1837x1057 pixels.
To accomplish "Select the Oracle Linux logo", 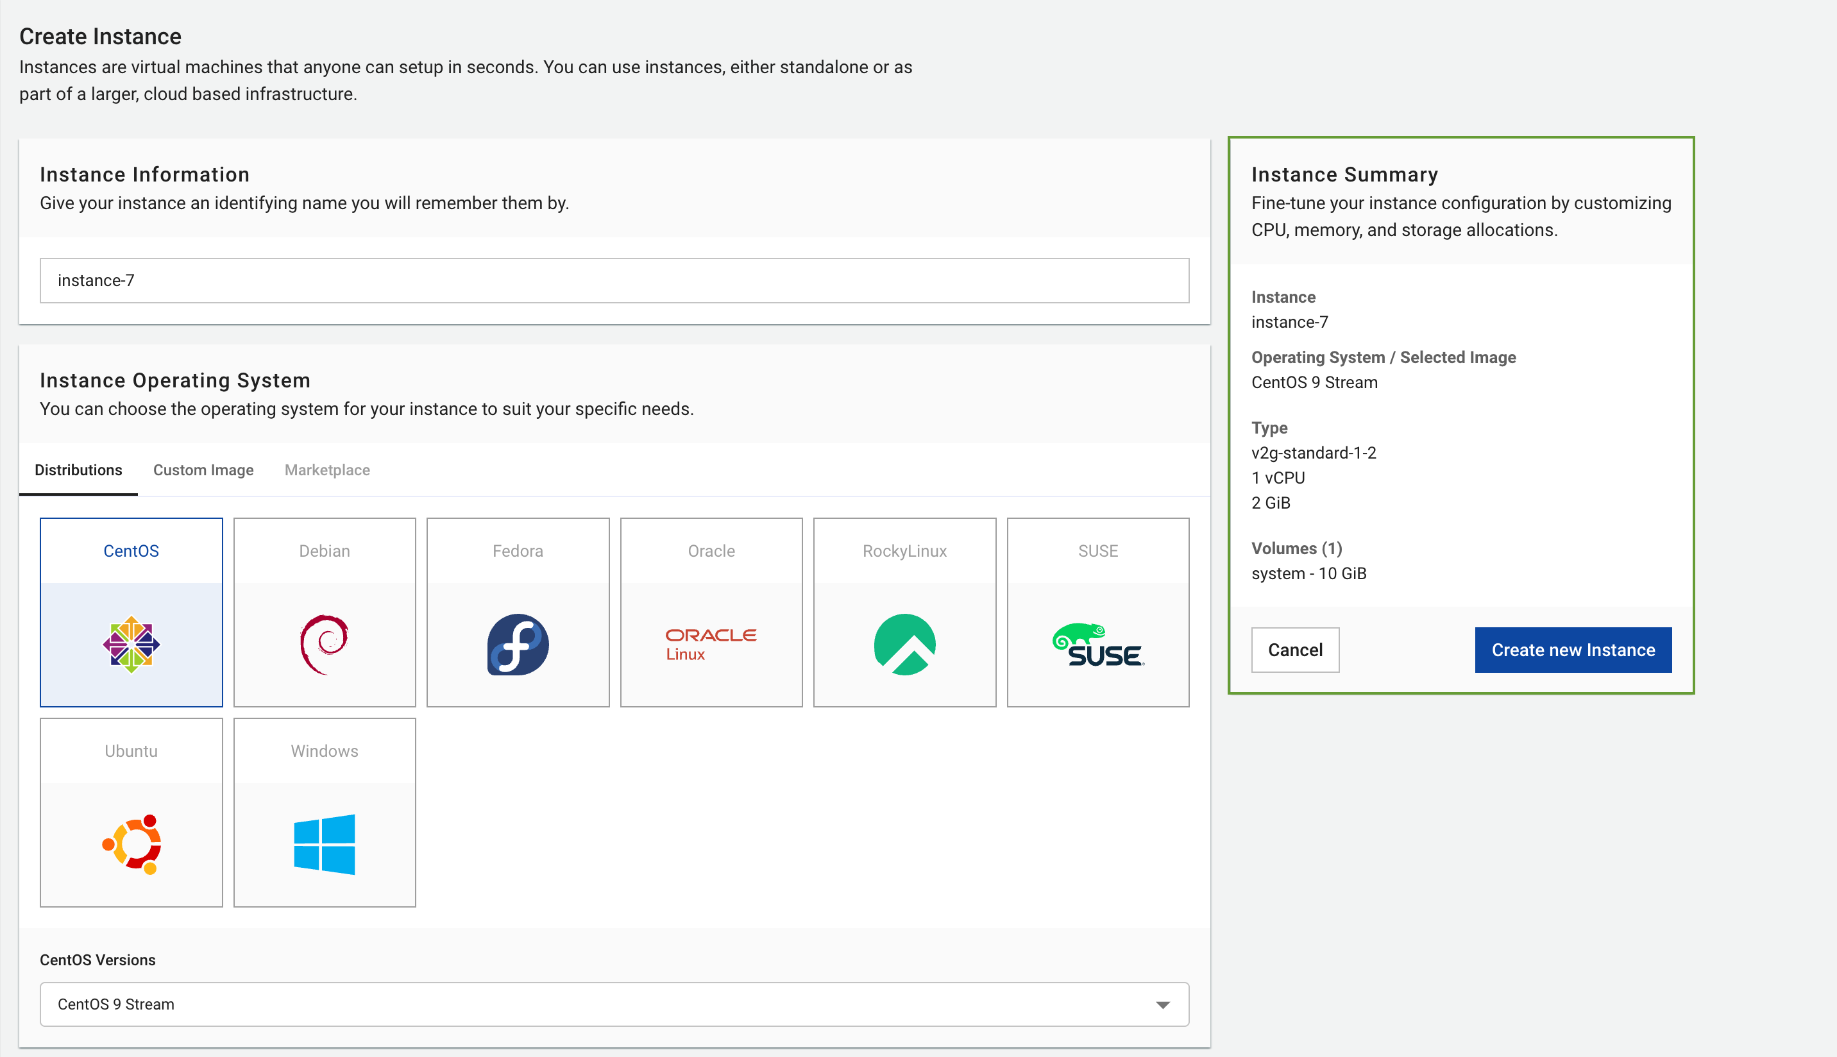I will [711, 644].
